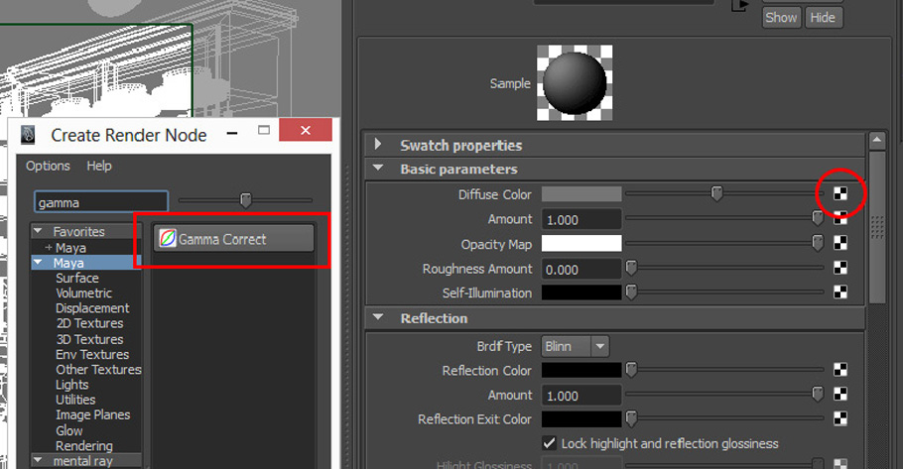Open the Opacity Map texture checker icon
Viewport: 903px width, 469px height.
[x=840, y=244]
